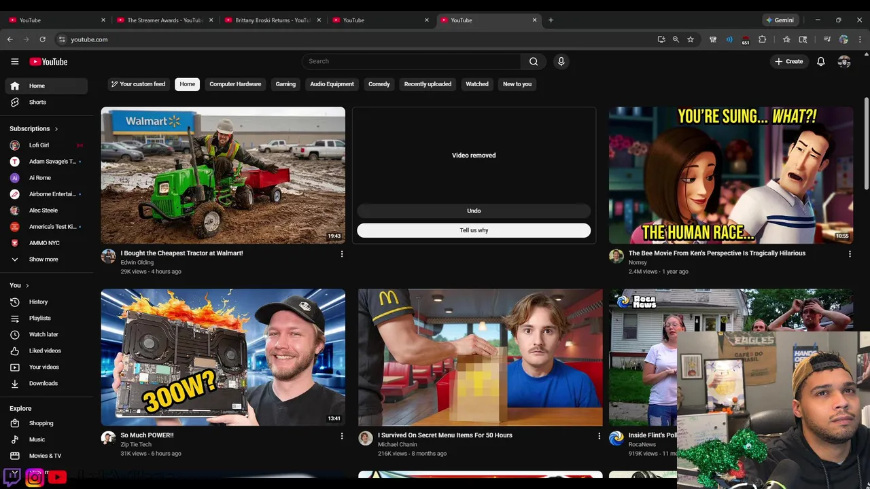Click the browser zoom magnifier icon

pos(676,39)
